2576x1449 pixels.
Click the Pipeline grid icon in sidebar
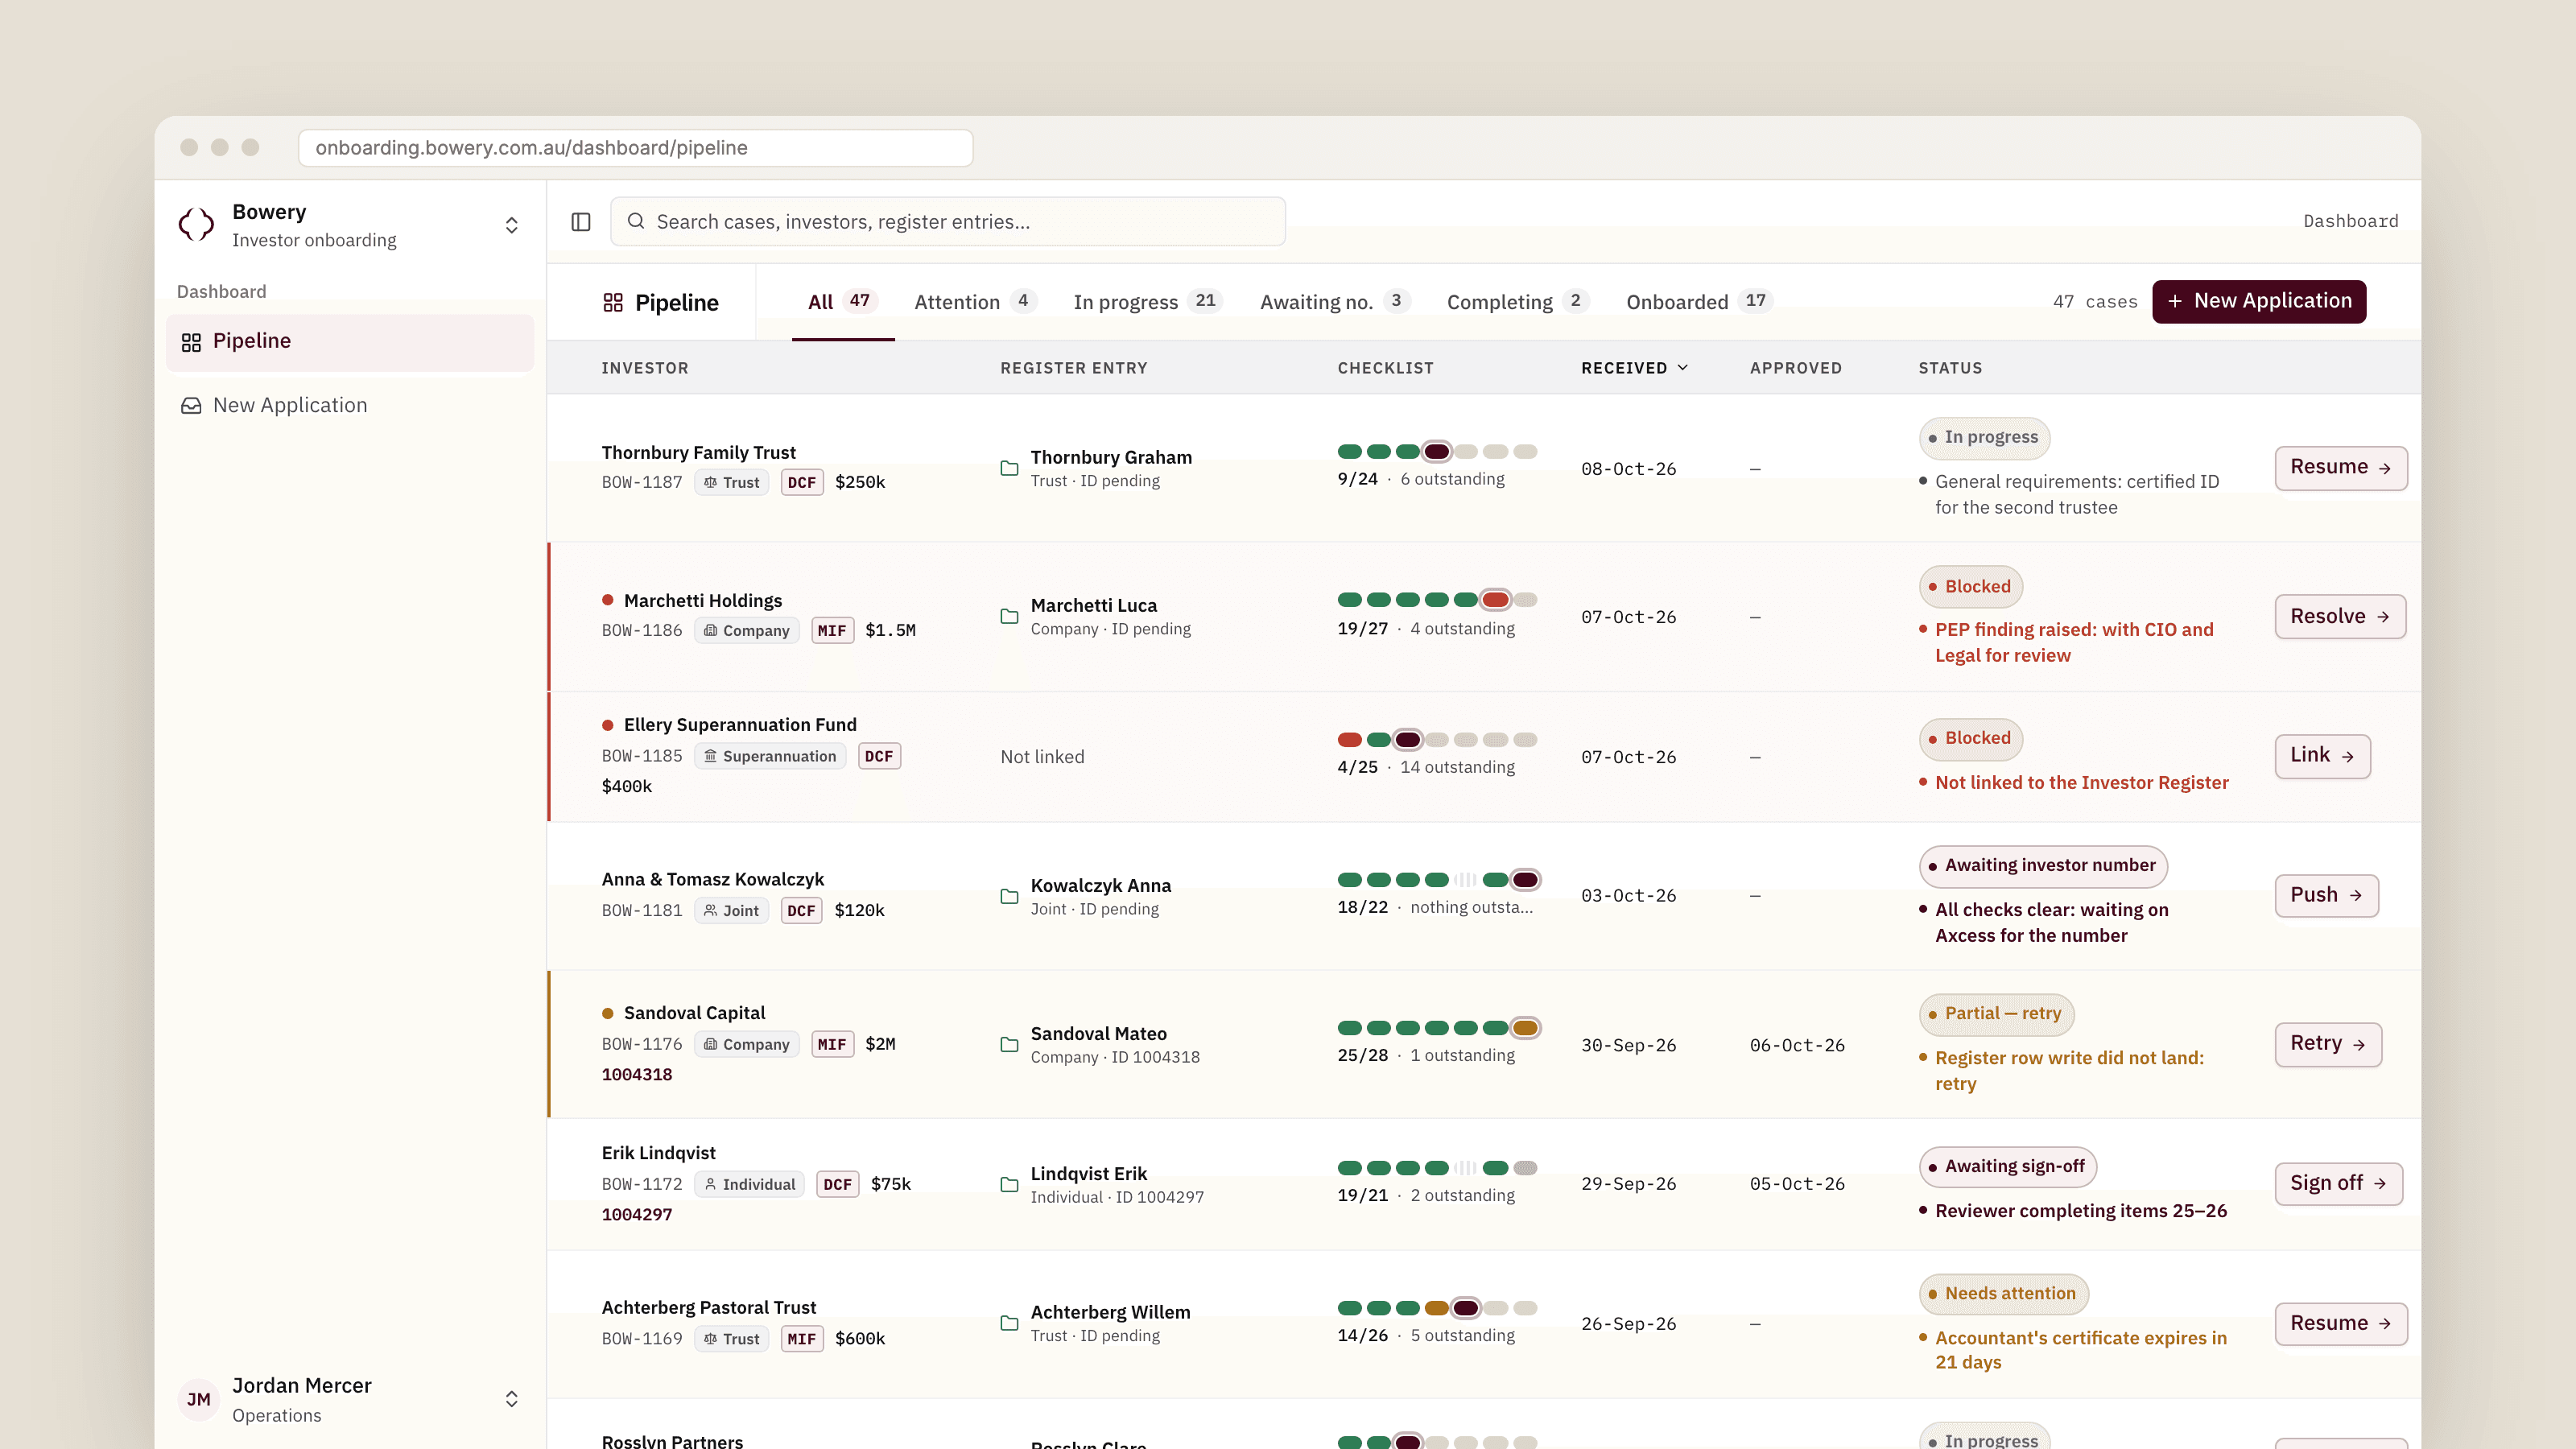pyautogui.click(x=191, y=342)
